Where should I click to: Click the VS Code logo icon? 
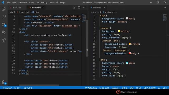point(3,2)
